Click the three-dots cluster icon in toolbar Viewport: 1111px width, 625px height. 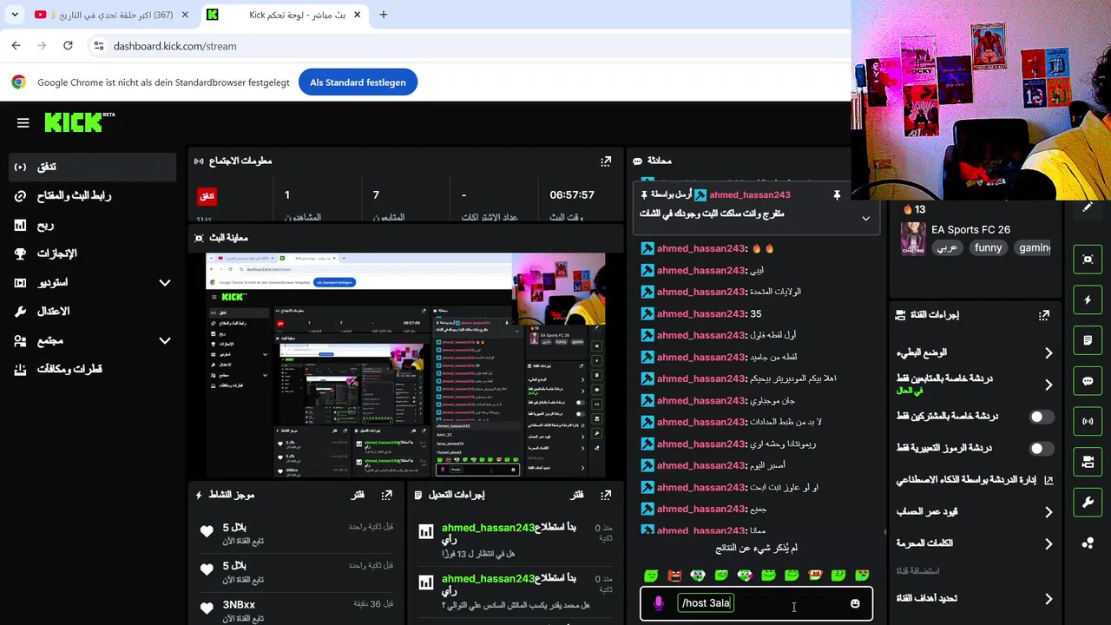click(1088, 543)
